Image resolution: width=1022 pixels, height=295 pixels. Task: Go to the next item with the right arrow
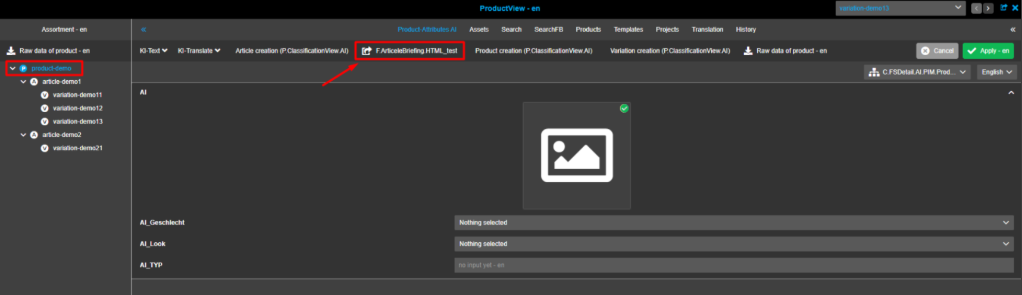tap(988, 8)
